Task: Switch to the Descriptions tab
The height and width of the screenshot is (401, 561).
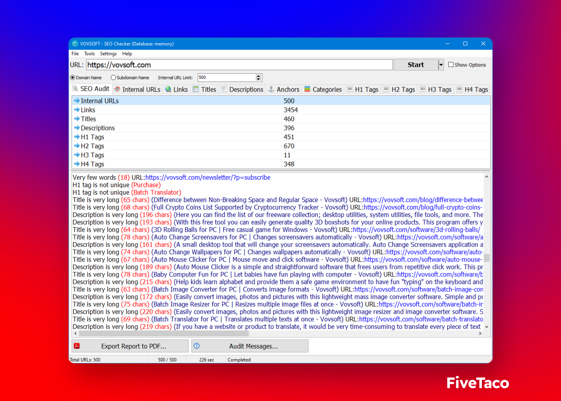Action: point(242,89)
